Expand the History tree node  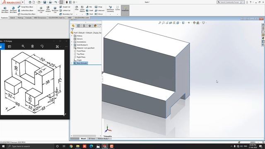coord(72,36)
